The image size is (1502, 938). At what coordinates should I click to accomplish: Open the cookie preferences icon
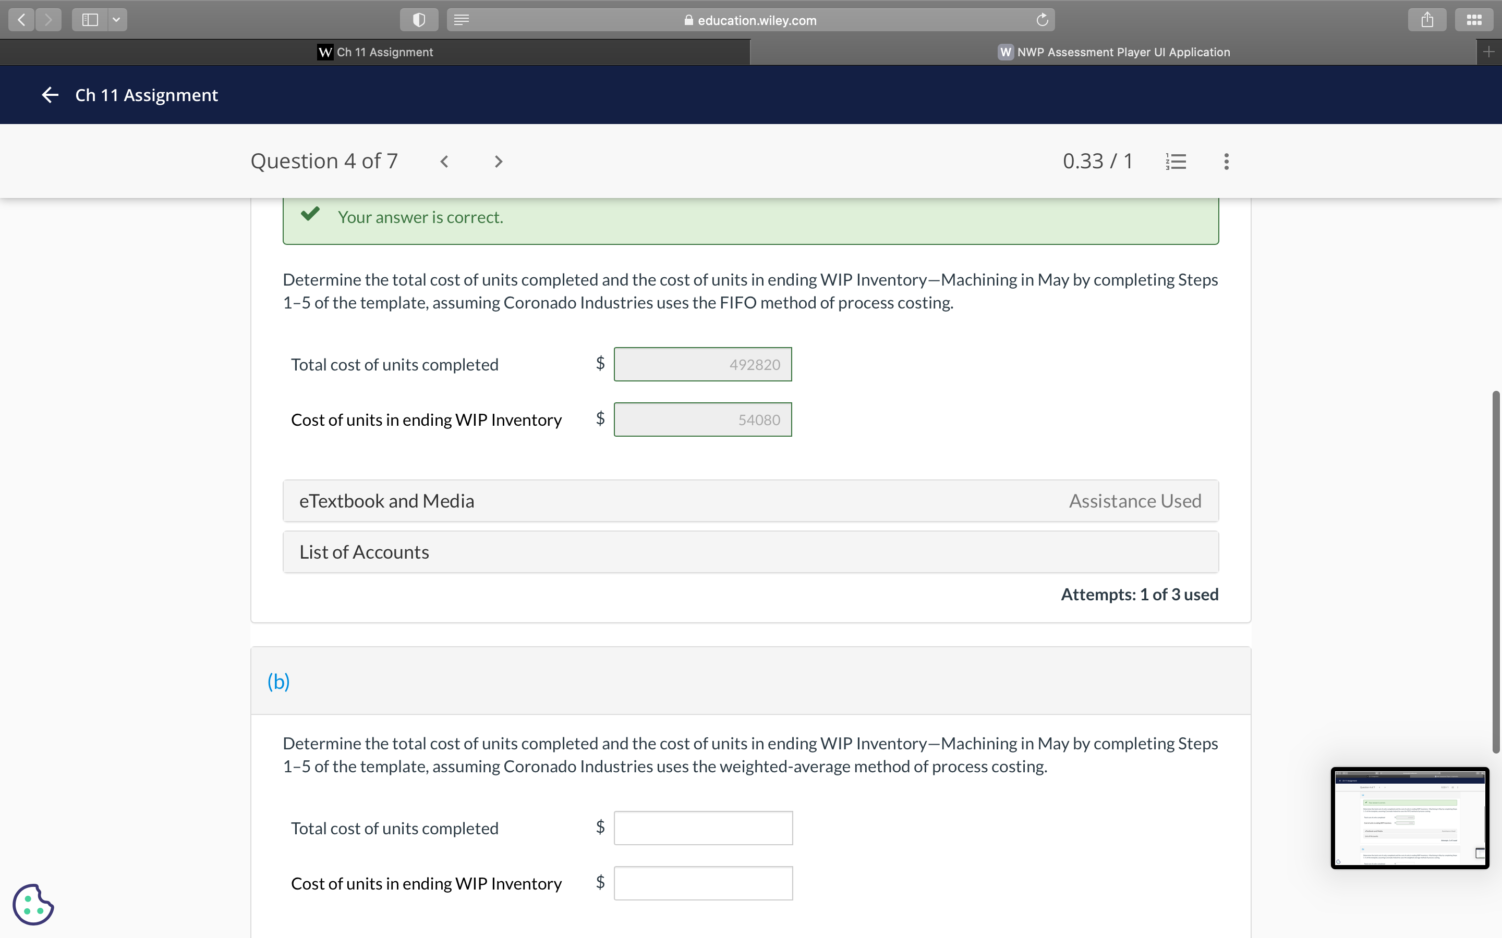tap(33, 904)
